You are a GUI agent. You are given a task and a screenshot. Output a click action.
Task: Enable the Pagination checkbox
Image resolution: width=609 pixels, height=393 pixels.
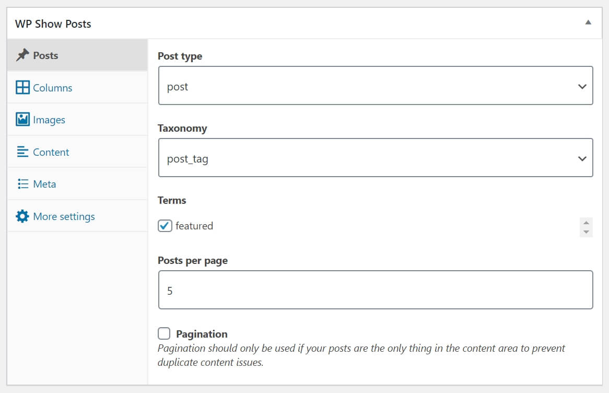click(x=164, y=333)
